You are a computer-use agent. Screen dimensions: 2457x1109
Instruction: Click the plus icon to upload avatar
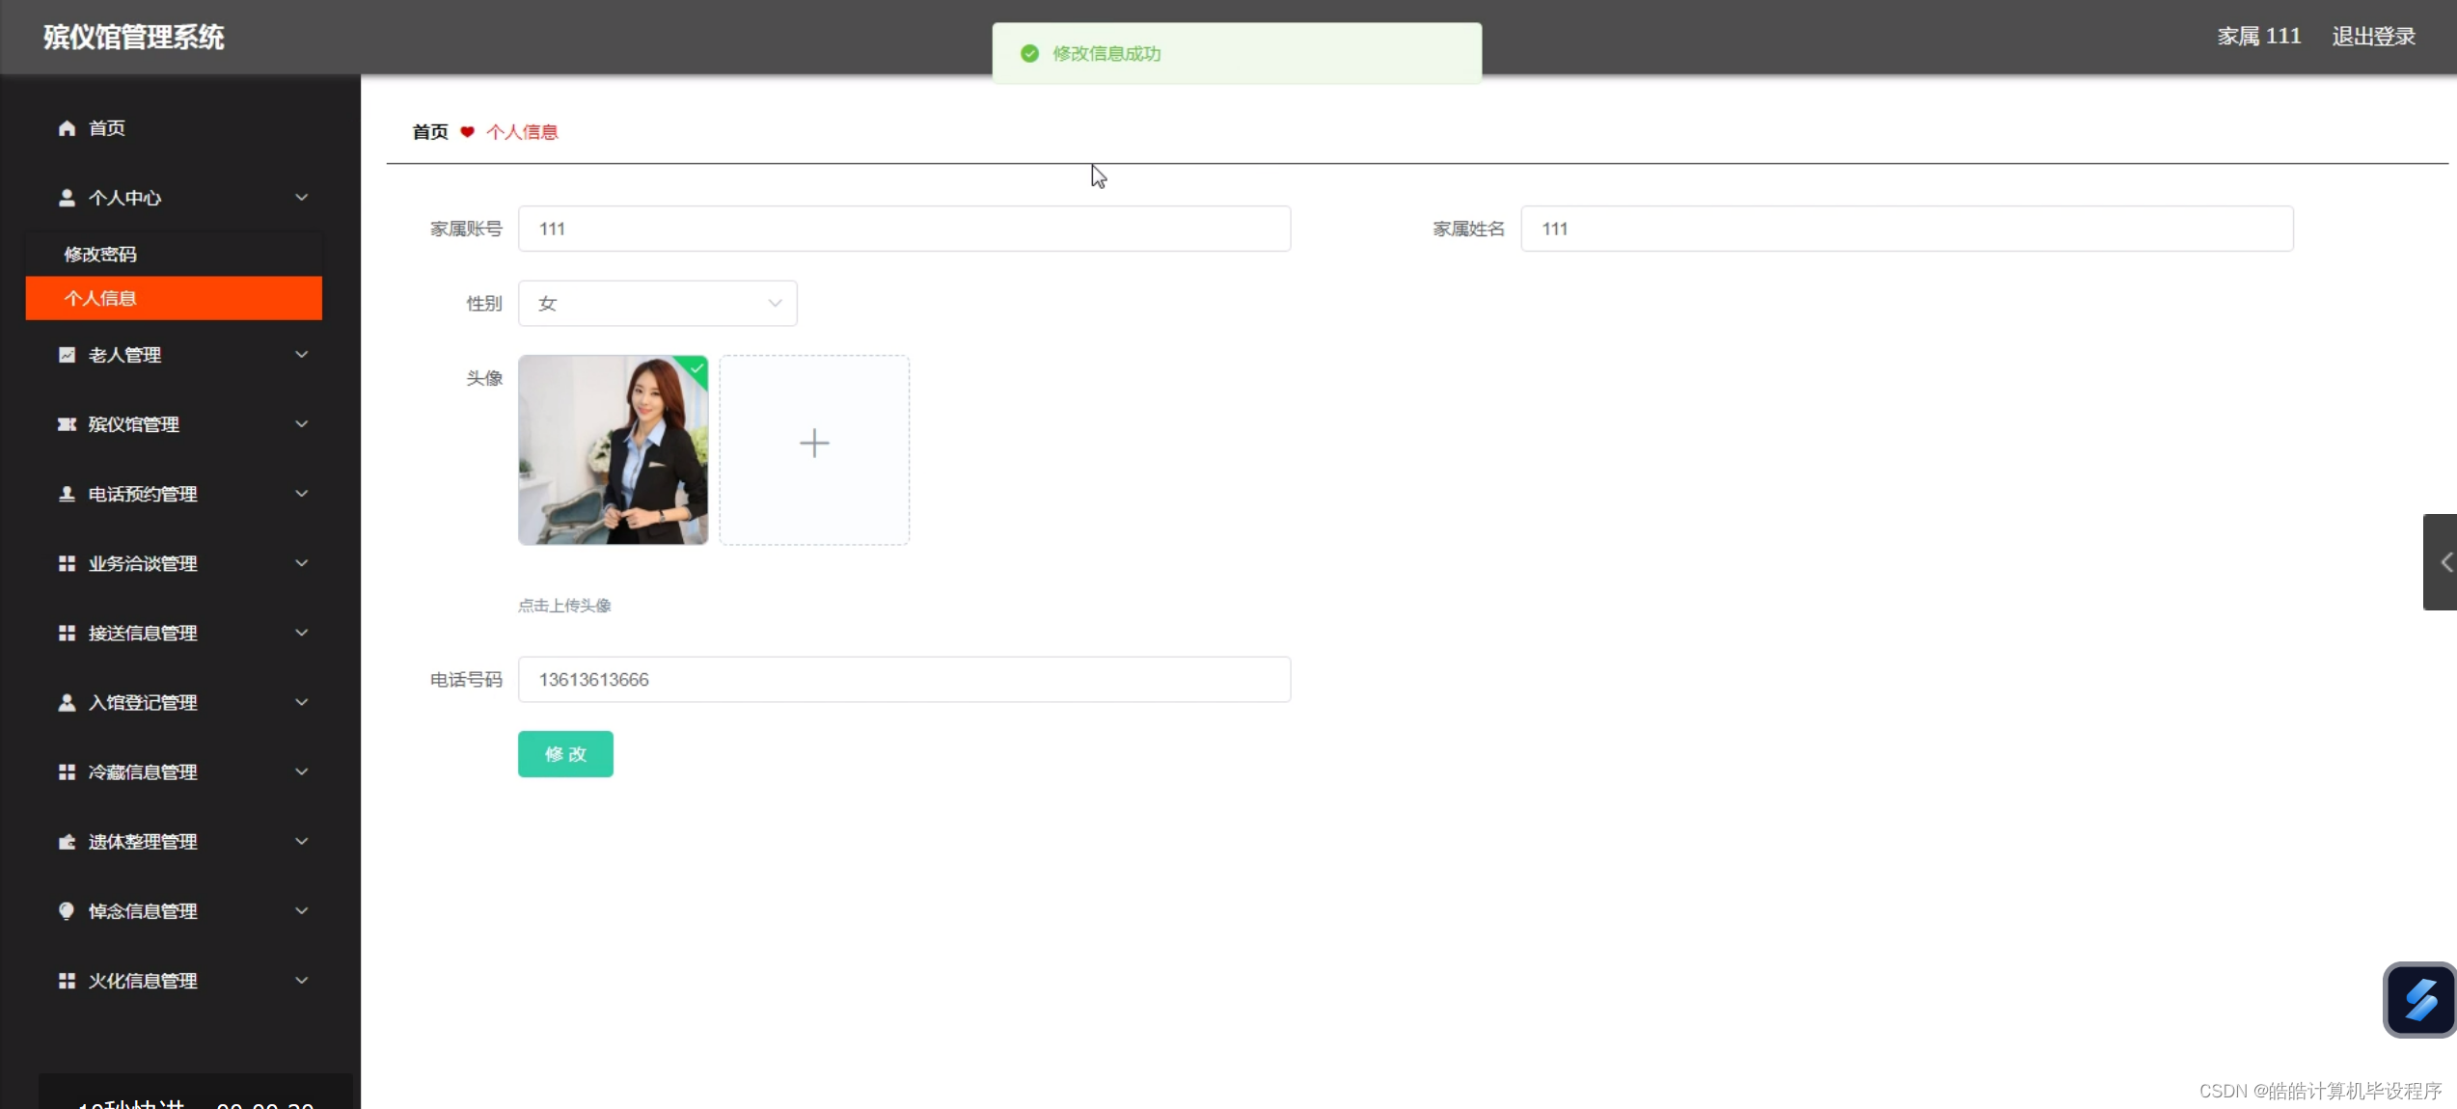tap(813, 444)
